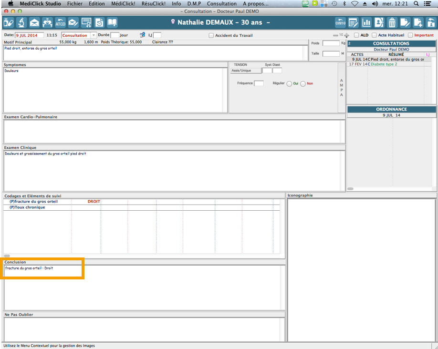
Task: Select the Régulier Oui radio button
Action: point(289,84)
